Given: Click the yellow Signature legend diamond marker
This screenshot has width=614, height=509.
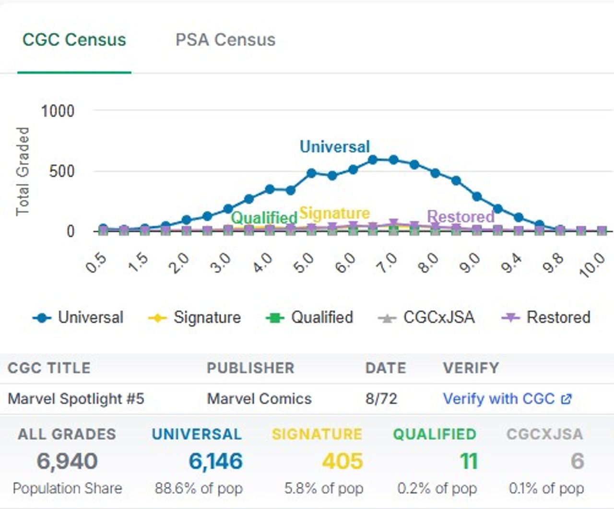Looking at the screenshot, I should click(x=157, y=318).
